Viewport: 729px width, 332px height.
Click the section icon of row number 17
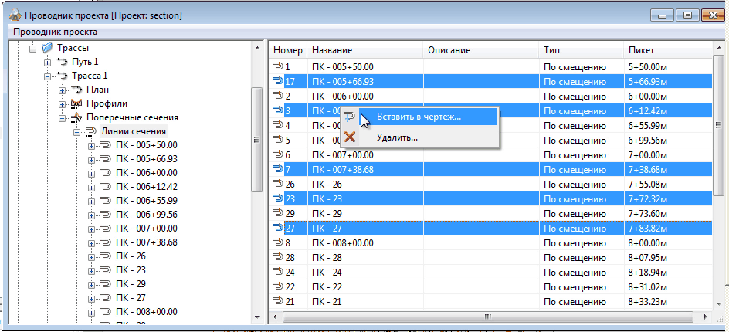tap(278, 81)
